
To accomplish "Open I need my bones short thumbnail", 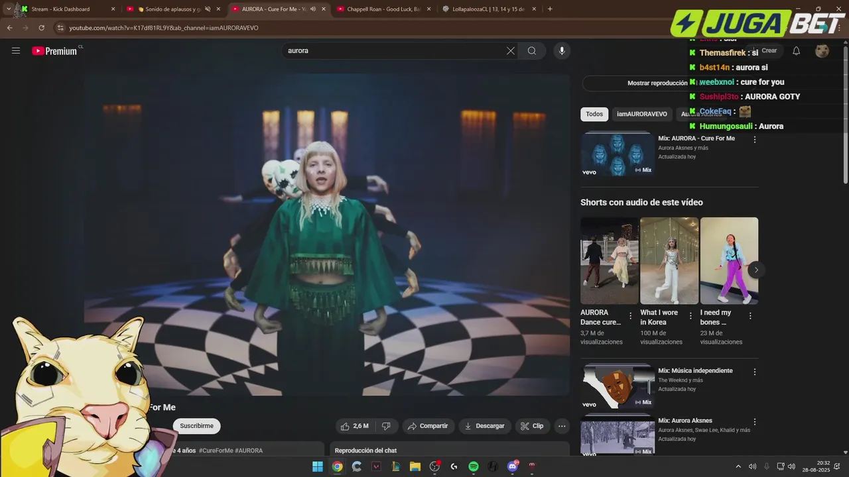I will 729,260.
